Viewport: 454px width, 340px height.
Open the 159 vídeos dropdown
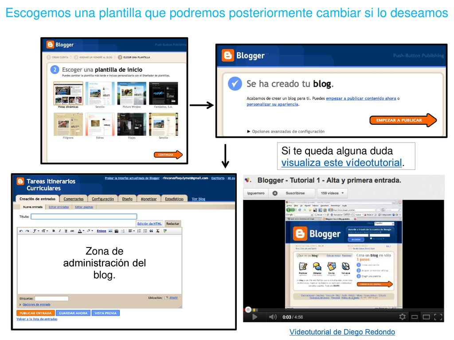(333, 193)
